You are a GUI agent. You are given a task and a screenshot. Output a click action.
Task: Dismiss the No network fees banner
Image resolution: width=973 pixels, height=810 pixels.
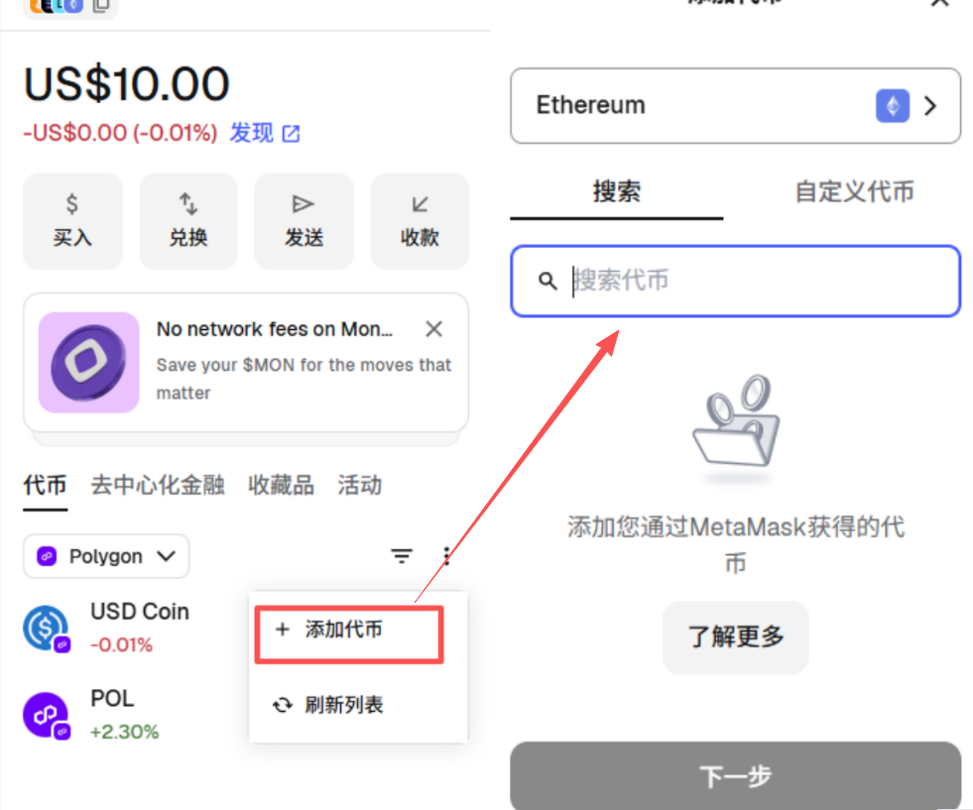[x=433, y=329]
